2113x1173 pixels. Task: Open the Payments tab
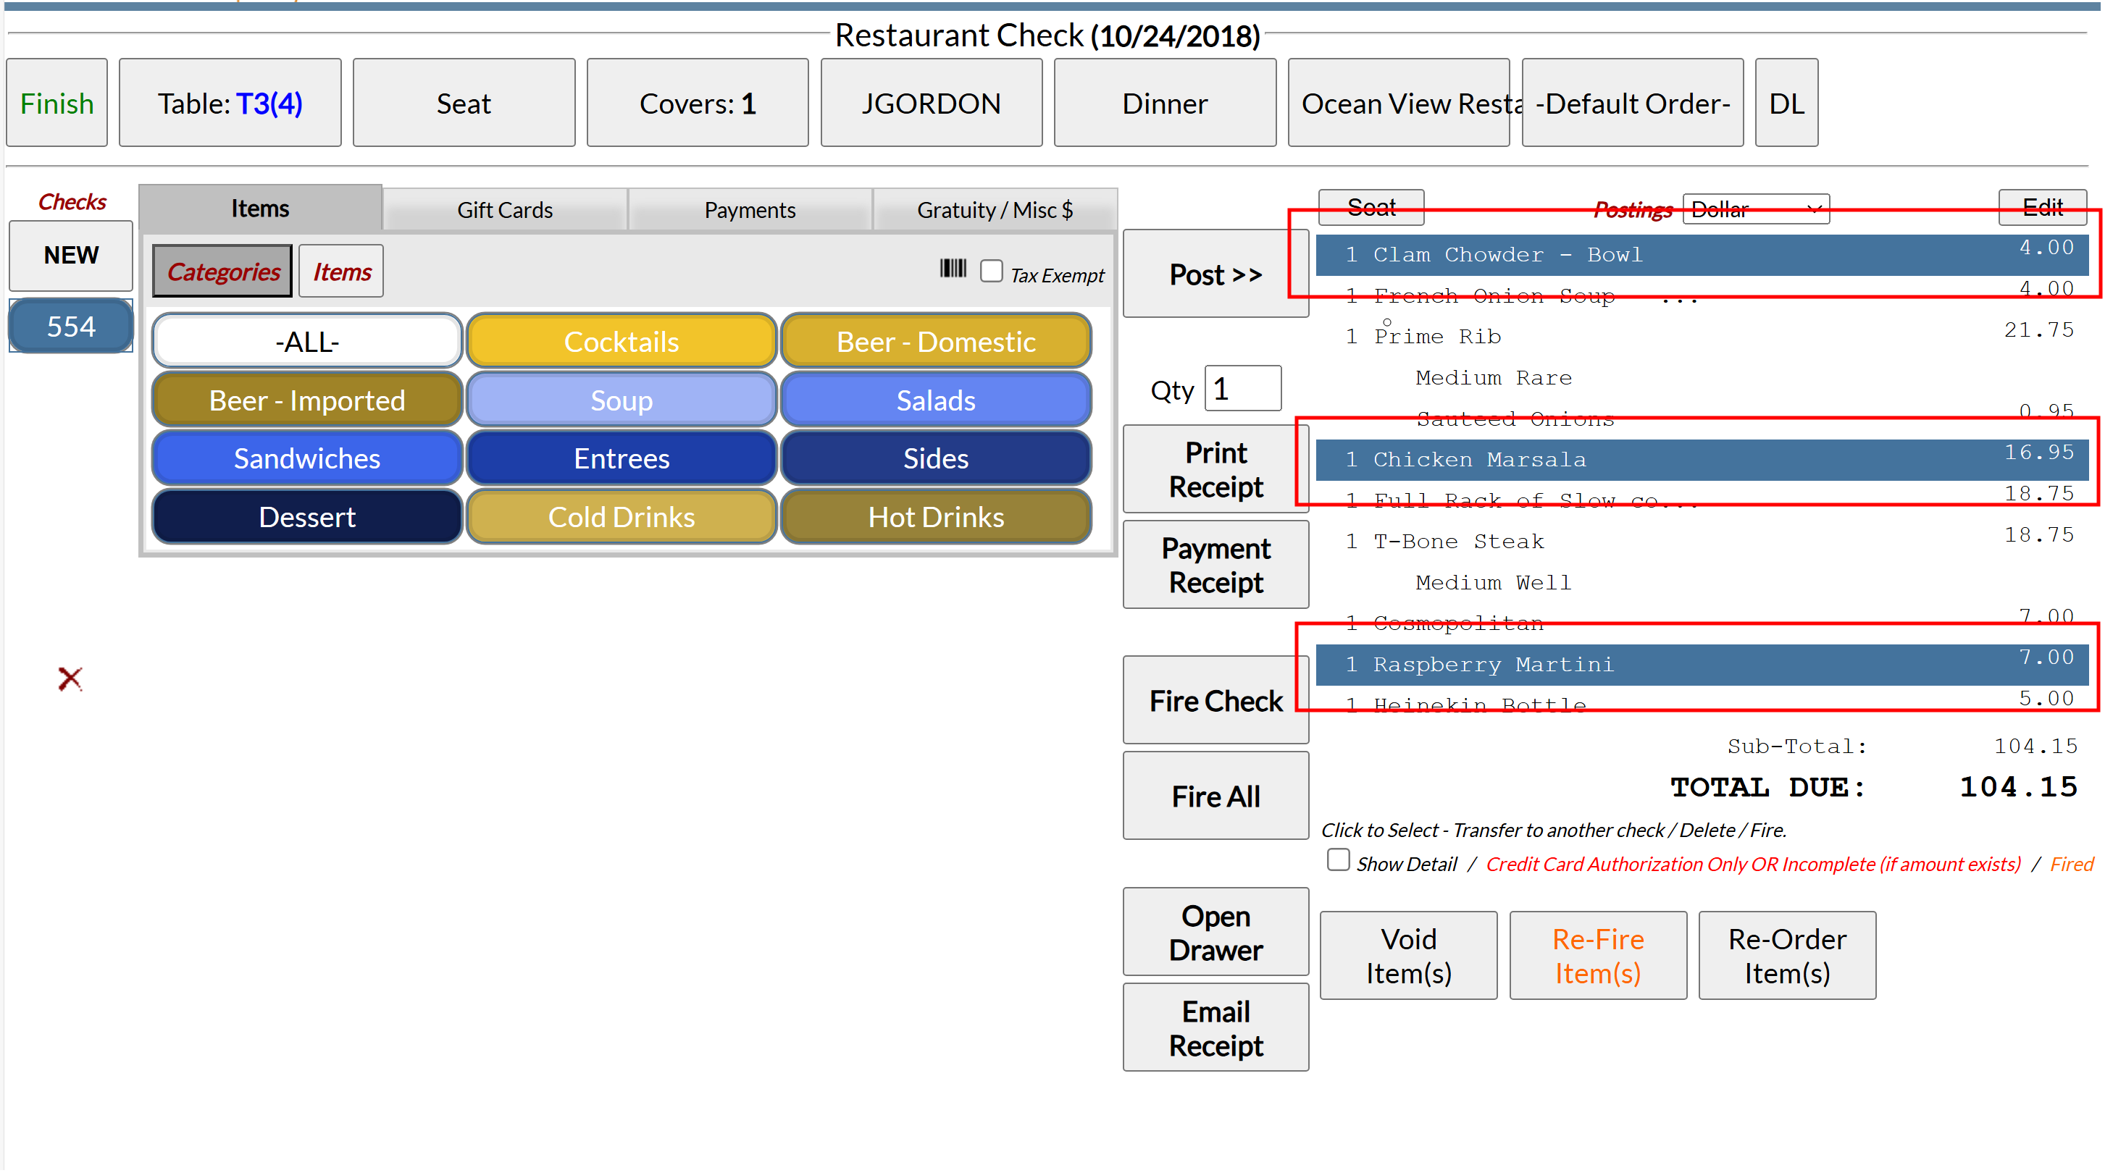(750, 210)
